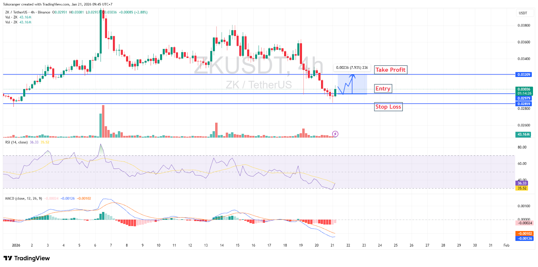The height and width of the screenshot is (267, 538).
Task: Open the RSI (14, close) indicator legend
Action: [x=16, y=142]
